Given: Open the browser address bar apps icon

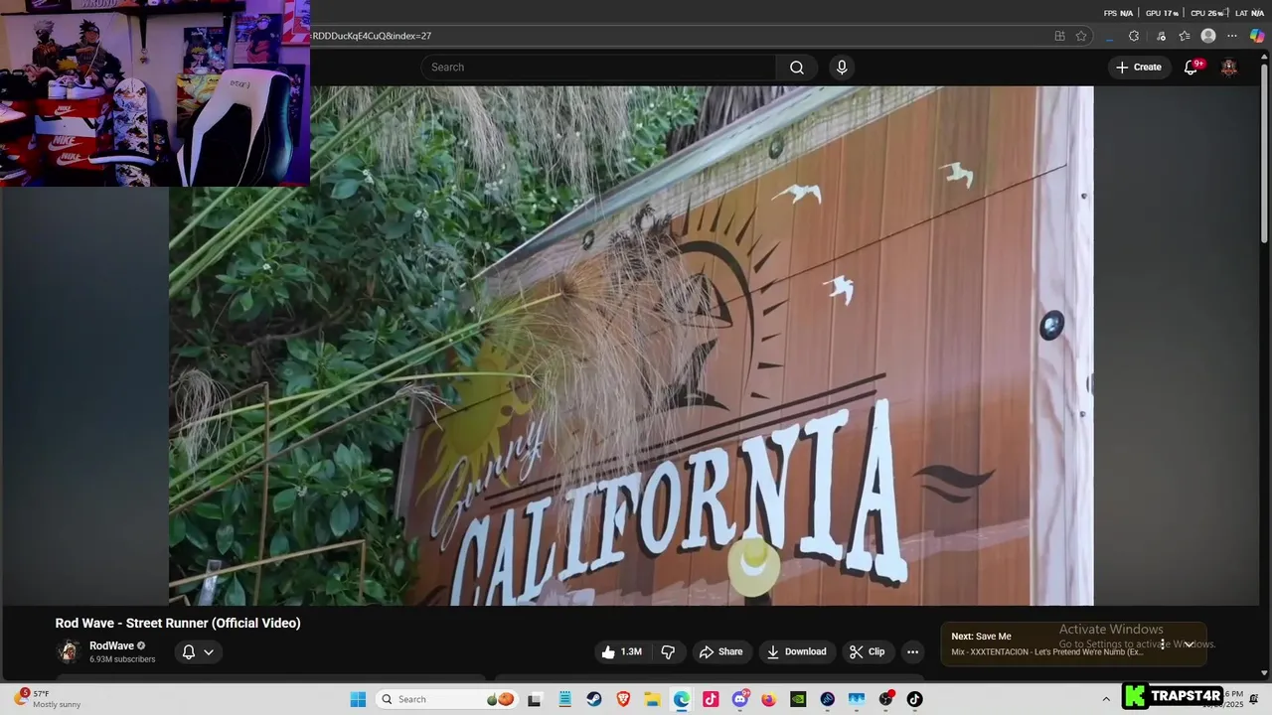Looking at the screenshot, I should pos(1059,36).
